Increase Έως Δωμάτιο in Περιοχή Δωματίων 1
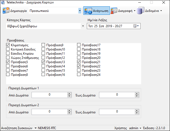Image resolution: width=170 pixels, height=131 pixels. pos(137,94)
